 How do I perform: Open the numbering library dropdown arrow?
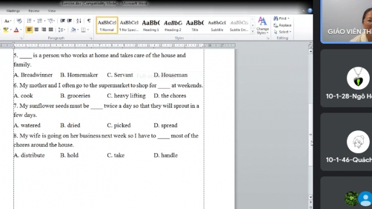44,21
